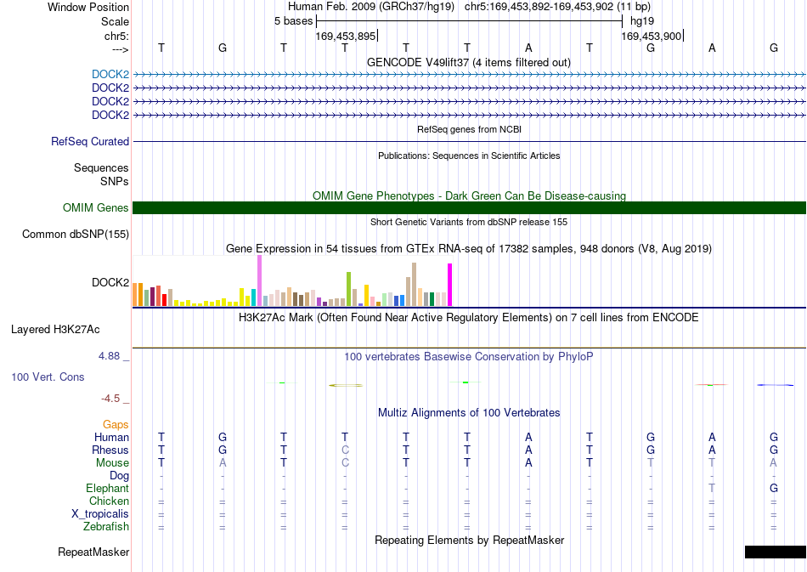This screenshot has height=572, width=807.
Task: Click the 169,453,895 ruler position
Action: [x=346, y=36]
